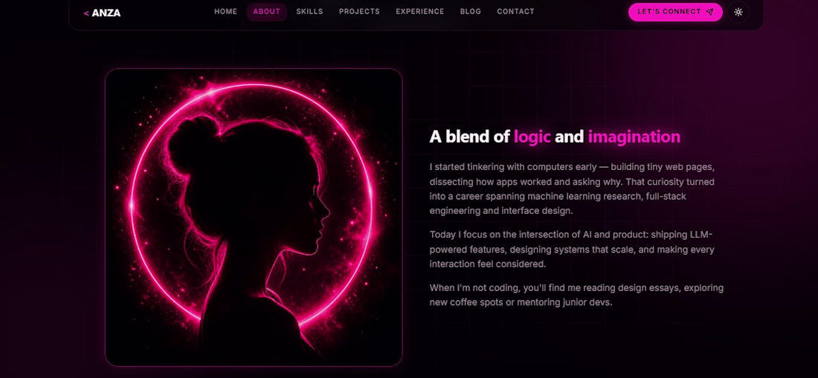818x378 pixels.
Task: Click the Let's Connect button
Action: [x=675, y=12]
